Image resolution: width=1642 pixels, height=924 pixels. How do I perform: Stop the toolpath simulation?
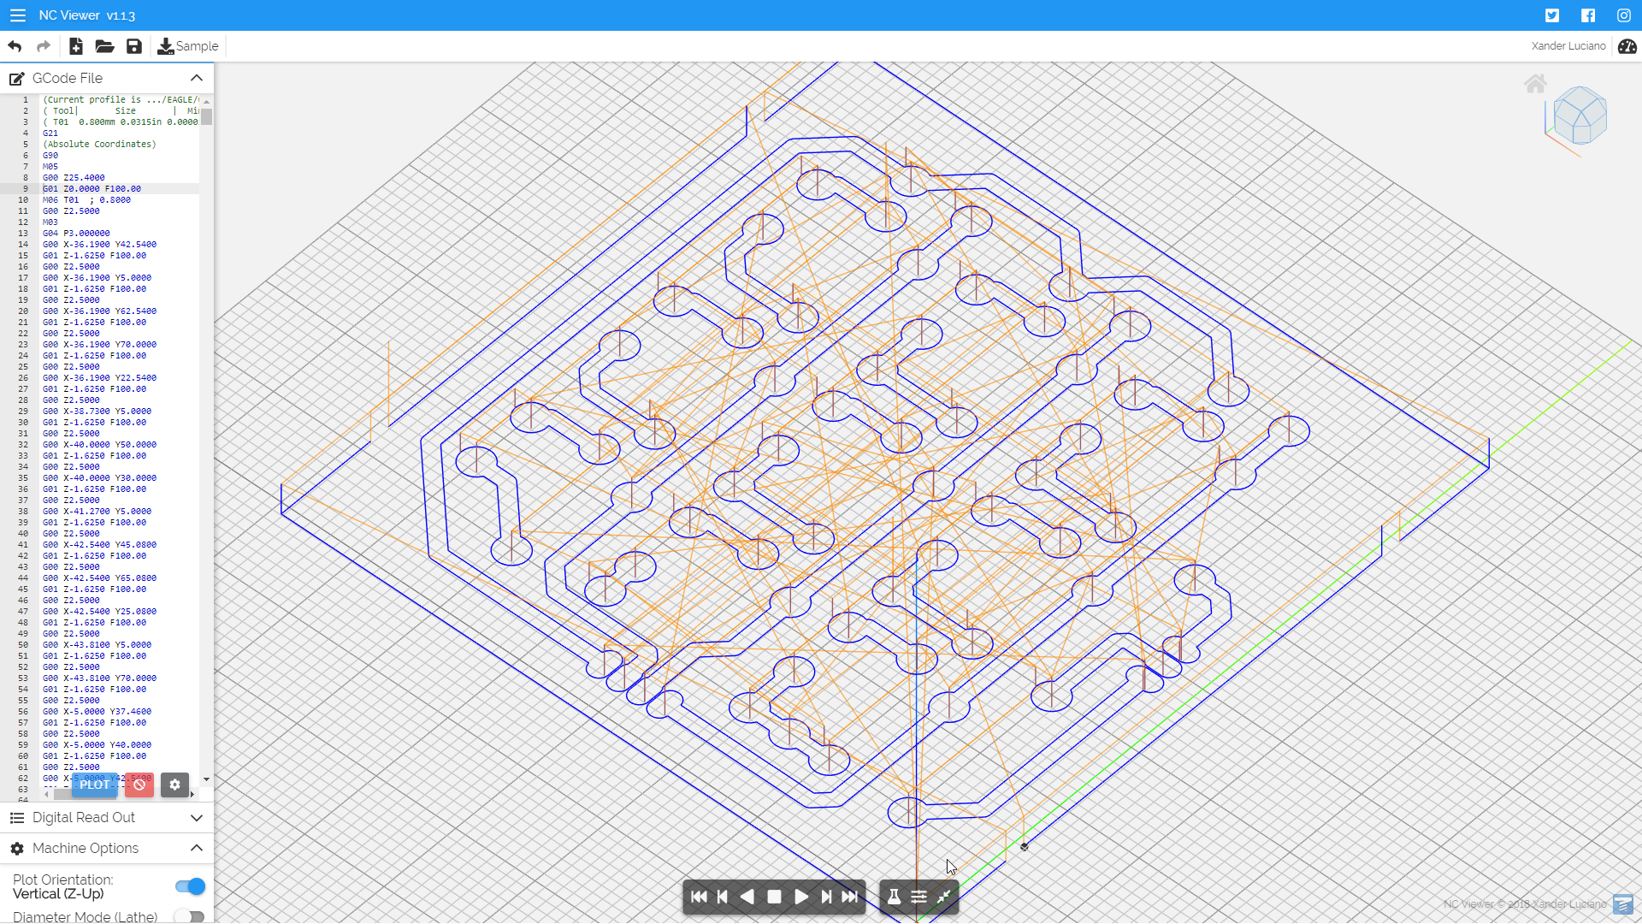coord(774,897)
